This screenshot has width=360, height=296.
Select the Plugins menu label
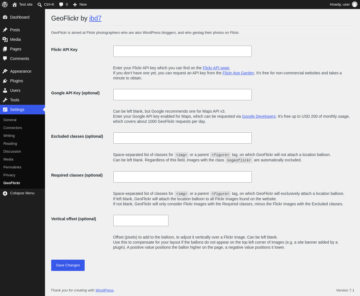pos(17,81)
